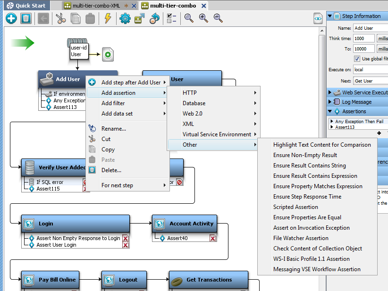Image resolution: width=388 pixels, height=291 pixels.
Task: Click the blue plus add step icon
Action: (11, 18)
